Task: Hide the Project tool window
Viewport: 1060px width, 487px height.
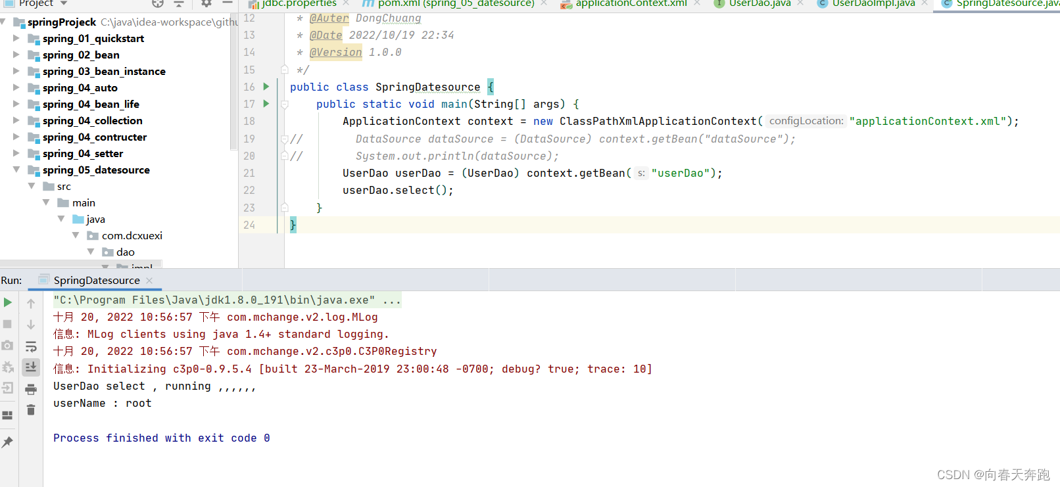Action: [228, 3]
